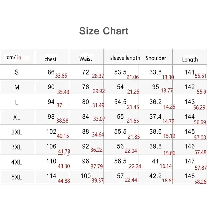This screenshot has width=207, height=209.
Task: Click the 4XL size row label
Action: tap(17, 162)
